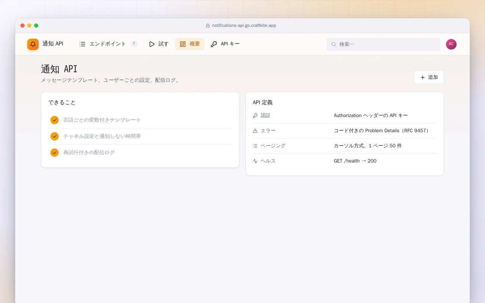Viewport: 485px width, 303px height.
Task: Click the ページング row label
Action: 273,146
